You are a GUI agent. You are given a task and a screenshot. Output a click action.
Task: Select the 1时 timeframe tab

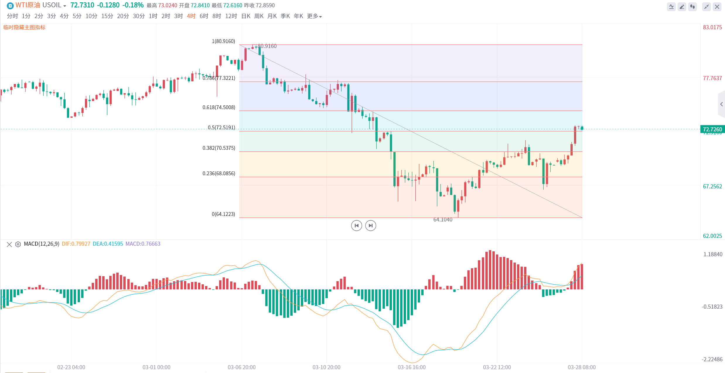coord(153,16)
